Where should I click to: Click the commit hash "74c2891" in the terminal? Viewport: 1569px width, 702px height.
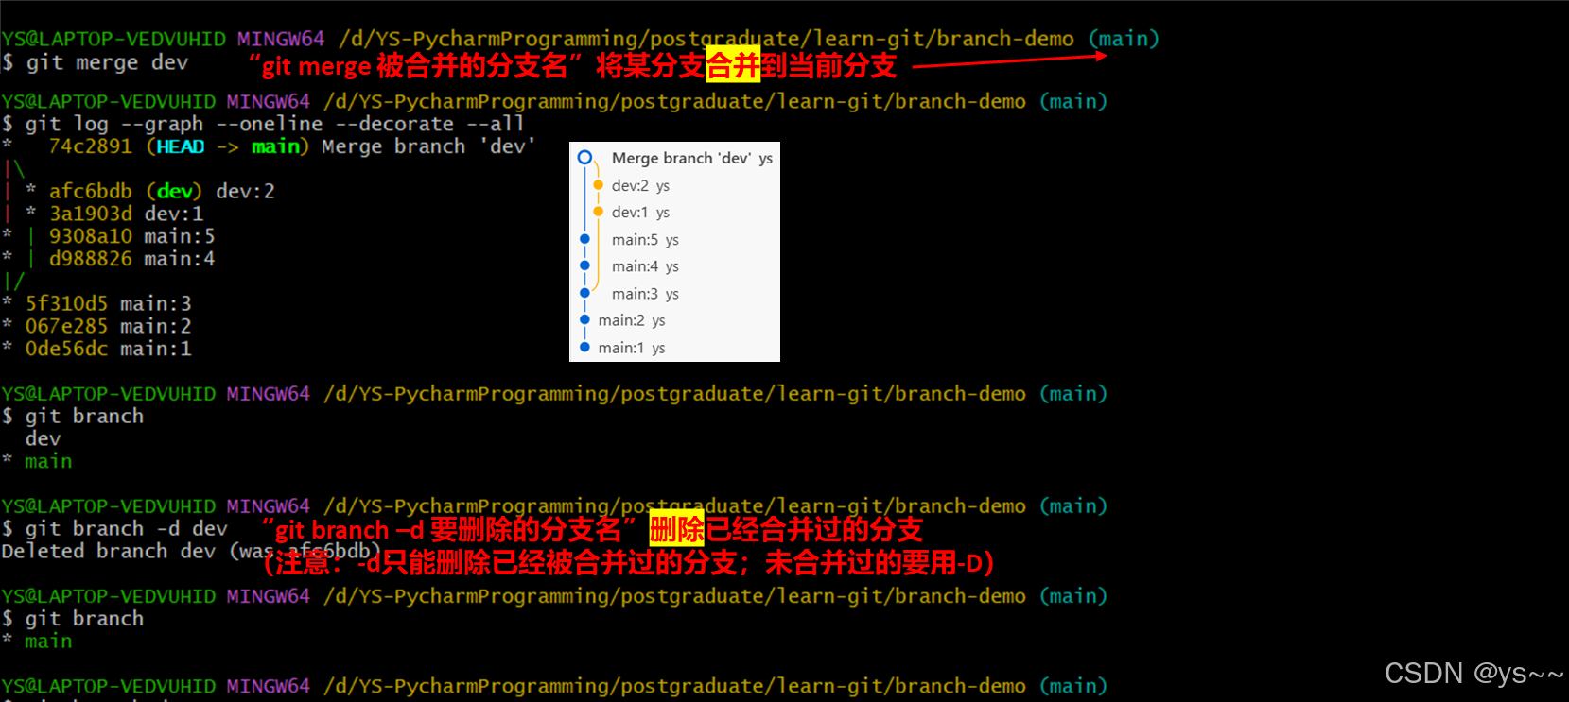point(91,146)
